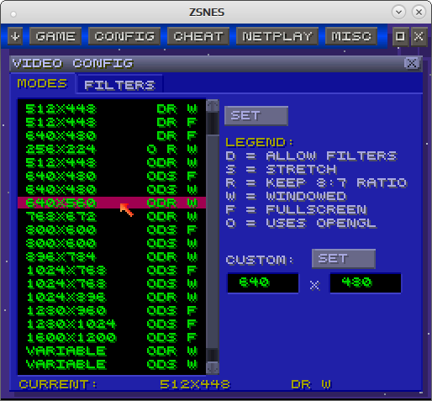Open the MISC menu
The width and height of the screenshot is (432, 401).
(x=351, y=36)
